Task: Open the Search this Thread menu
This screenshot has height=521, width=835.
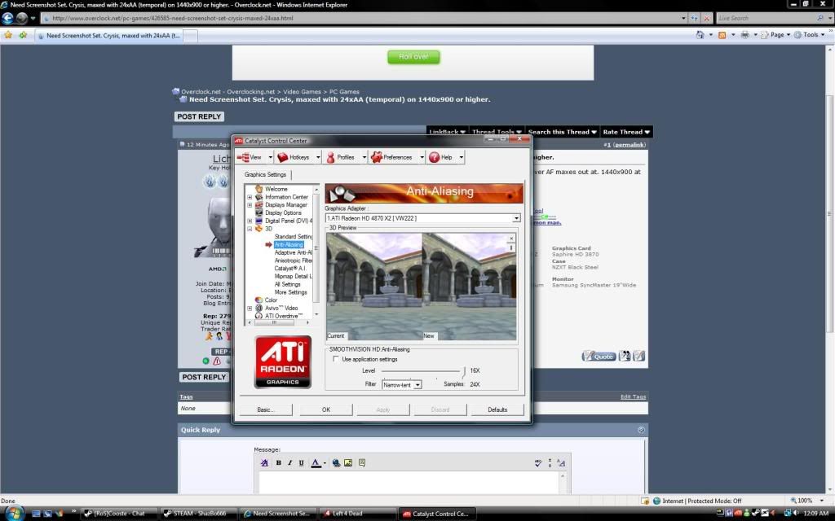Action: pyautogui.click(x=562, y=132)
